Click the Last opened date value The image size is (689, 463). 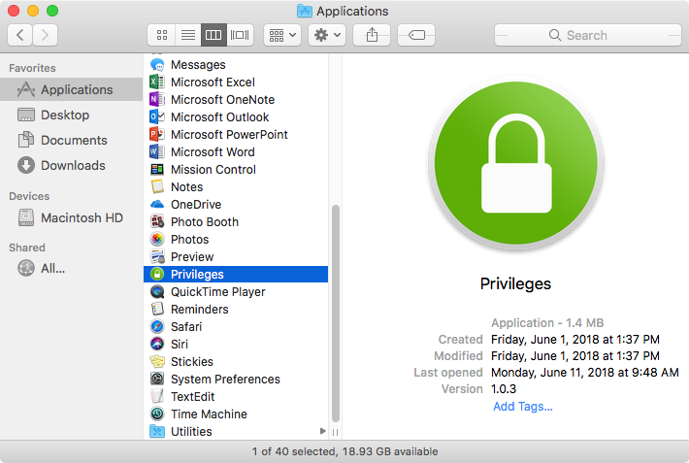(585, 373)
